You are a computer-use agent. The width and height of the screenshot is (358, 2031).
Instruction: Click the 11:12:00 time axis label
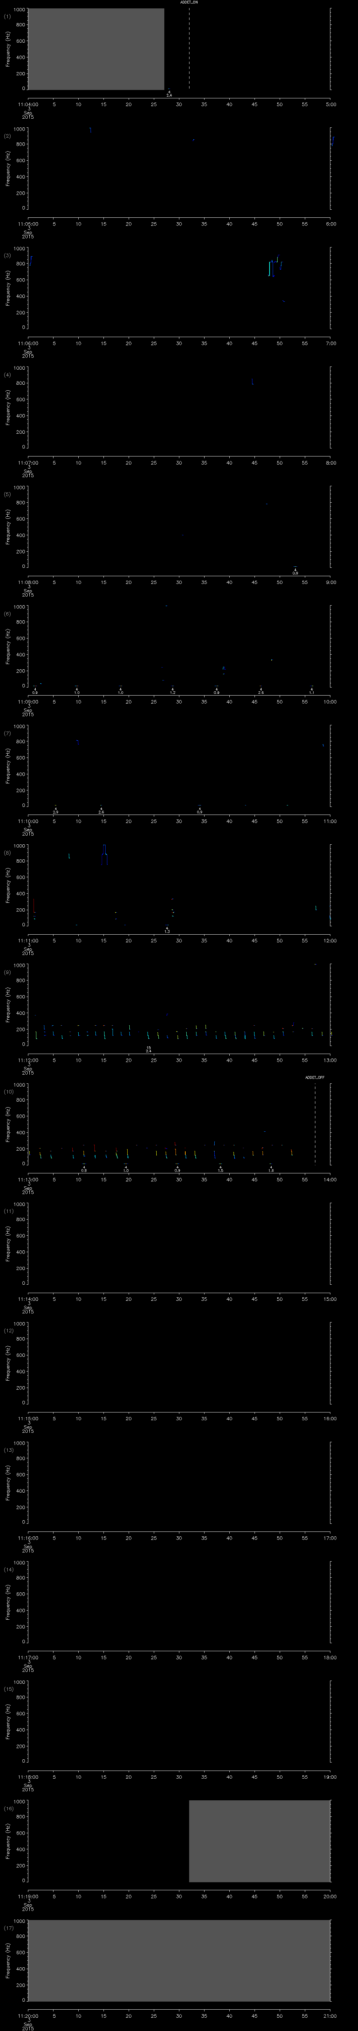tap(28, 1060)
